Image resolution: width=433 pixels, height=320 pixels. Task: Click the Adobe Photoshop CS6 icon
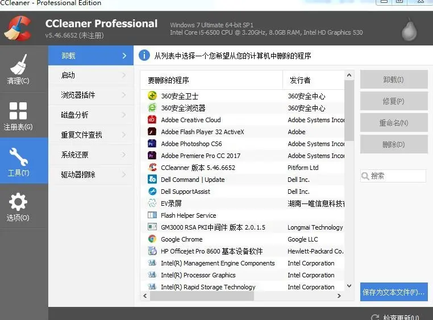152,144
